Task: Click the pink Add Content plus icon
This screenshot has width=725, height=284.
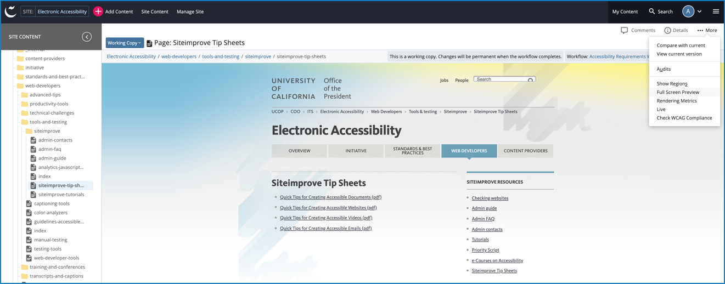Action: click(98, 12)
